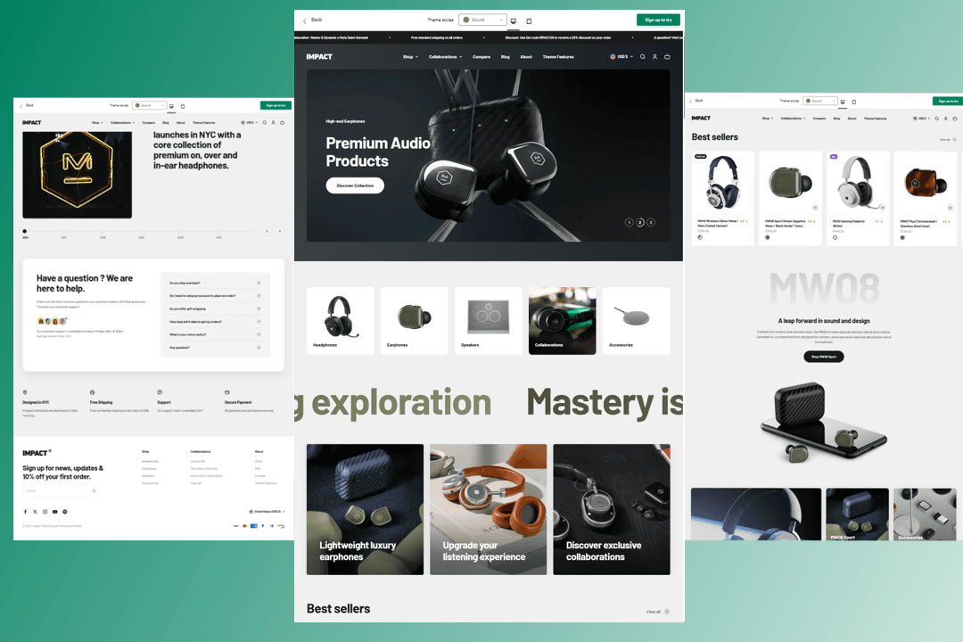Image resolution: width=963 pixels, height=642 pixels.
Task: Select third timeline dot in left panel
Action: click(x=103, y=231)
